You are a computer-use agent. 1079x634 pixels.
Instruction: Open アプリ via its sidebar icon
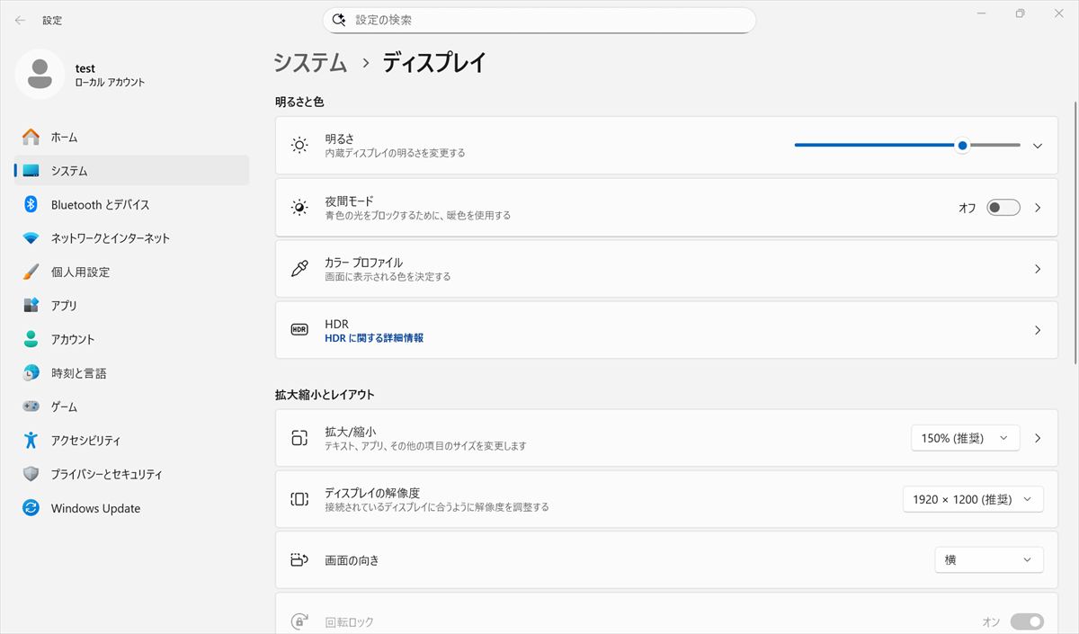31,306
